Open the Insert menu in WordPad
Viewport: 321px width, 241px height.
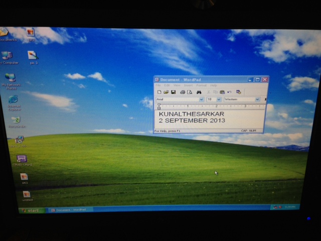pos(188,85)
